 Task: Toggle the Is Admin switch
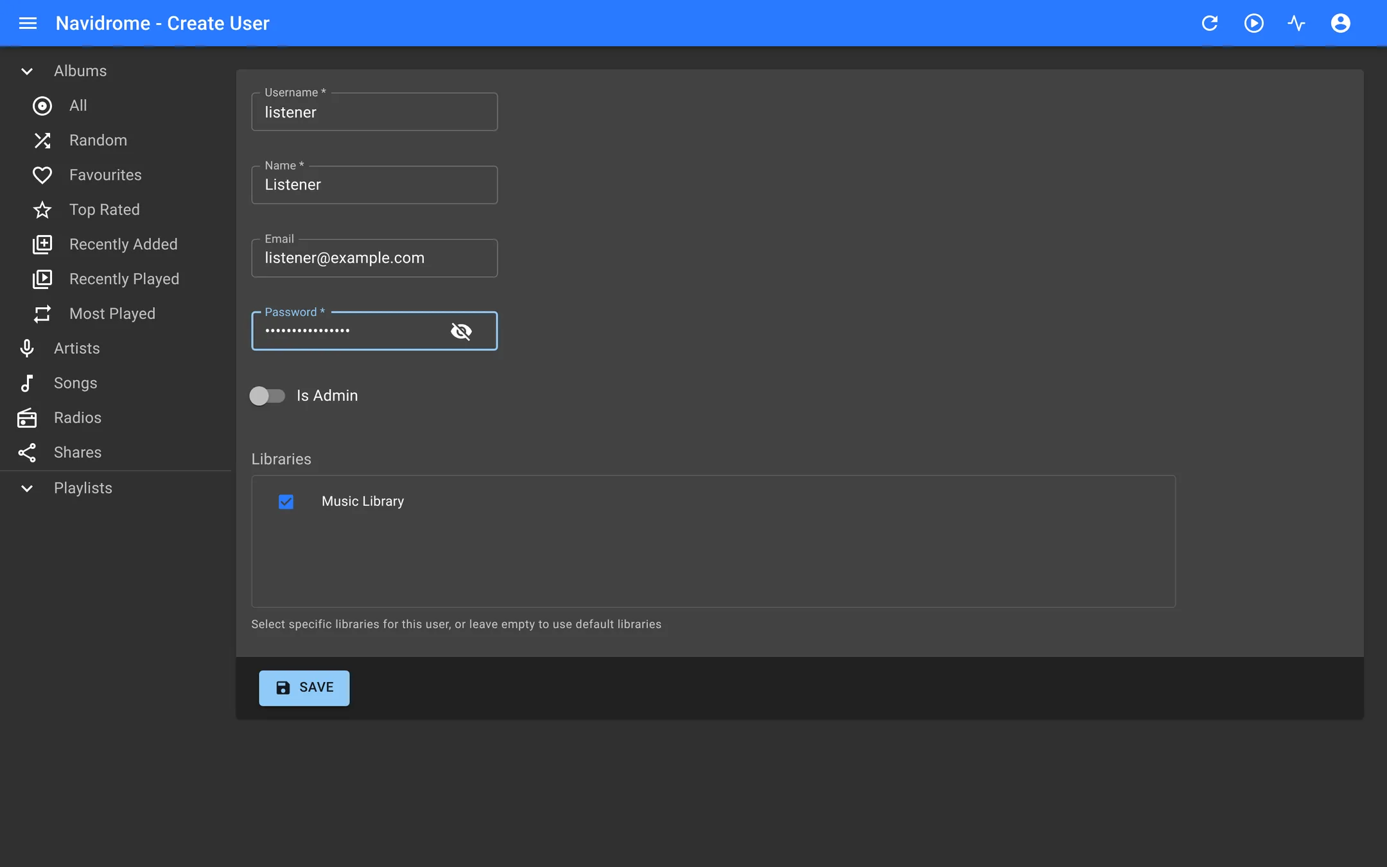[x=267, y=396]
